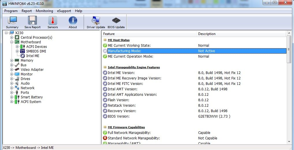Expand the Drives node
The height and width of the screenshot is (150, 294).
tap(12, 79)
